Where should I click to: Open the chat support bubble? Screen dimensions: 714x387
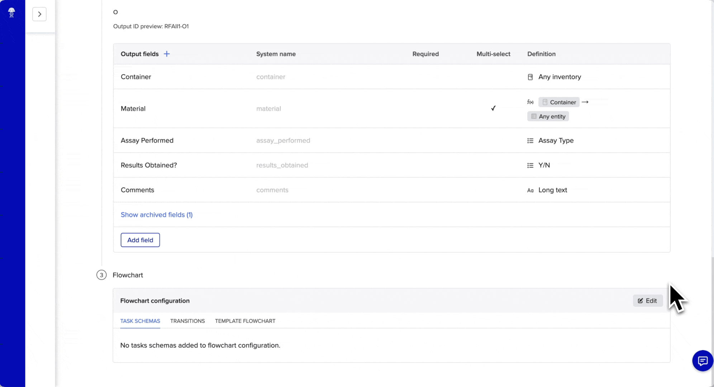[x=703, y=360]
